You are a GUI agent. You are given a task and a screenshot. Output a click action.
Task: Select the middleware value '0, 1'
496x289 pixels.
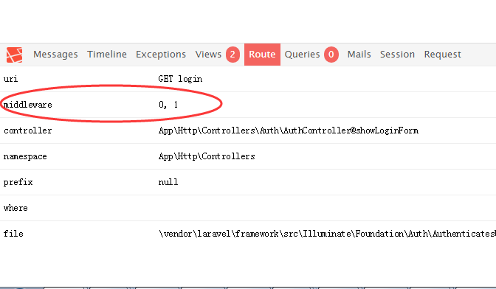click(x=168, y=105)
